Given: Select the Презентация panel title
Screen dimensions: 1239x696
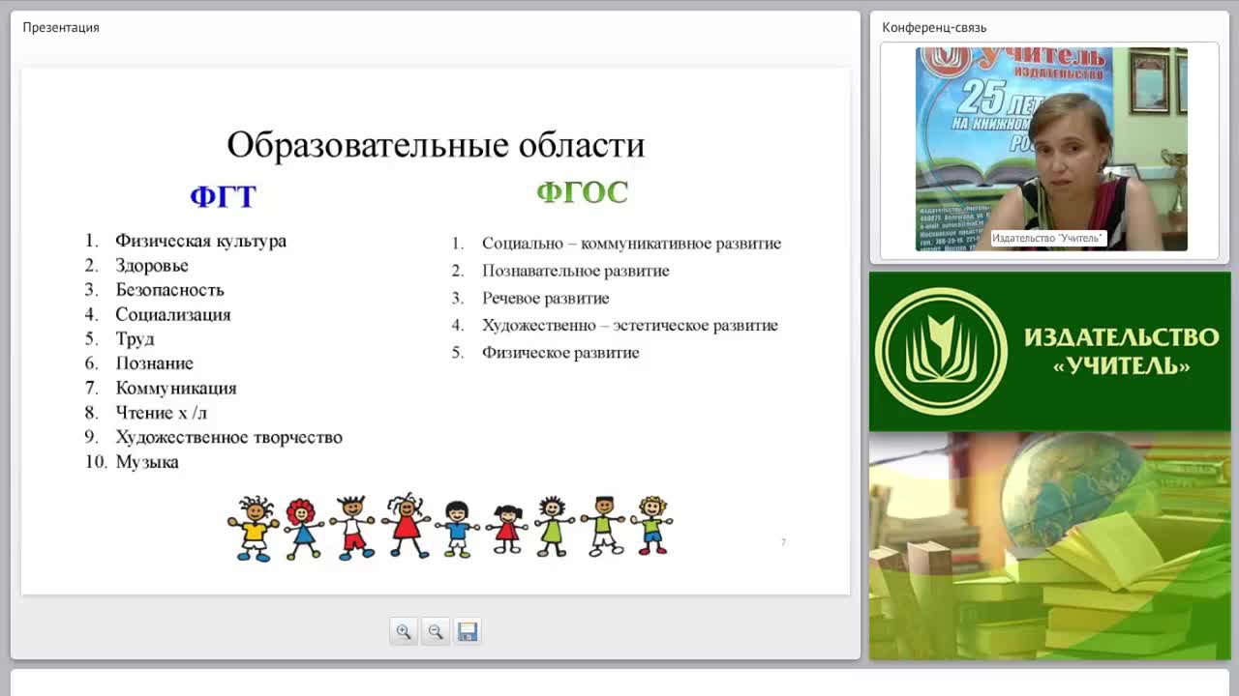Looking at the screenshot, I should [x=61, y=27].
